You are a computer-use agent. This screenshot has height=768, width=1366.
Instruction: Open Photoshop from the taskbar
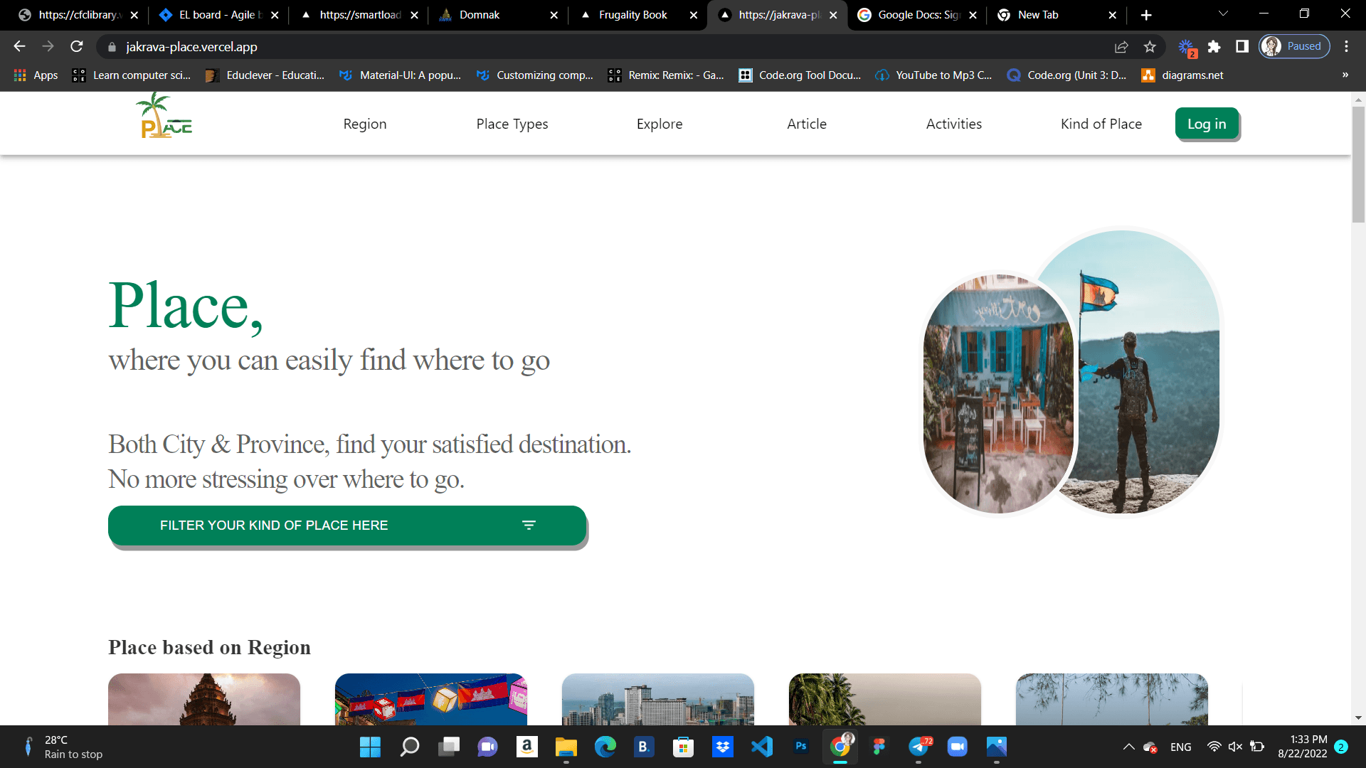tap(801, 747)
